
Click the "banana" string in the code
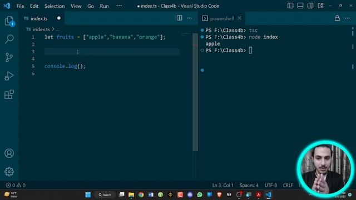(x=121, y=37)
